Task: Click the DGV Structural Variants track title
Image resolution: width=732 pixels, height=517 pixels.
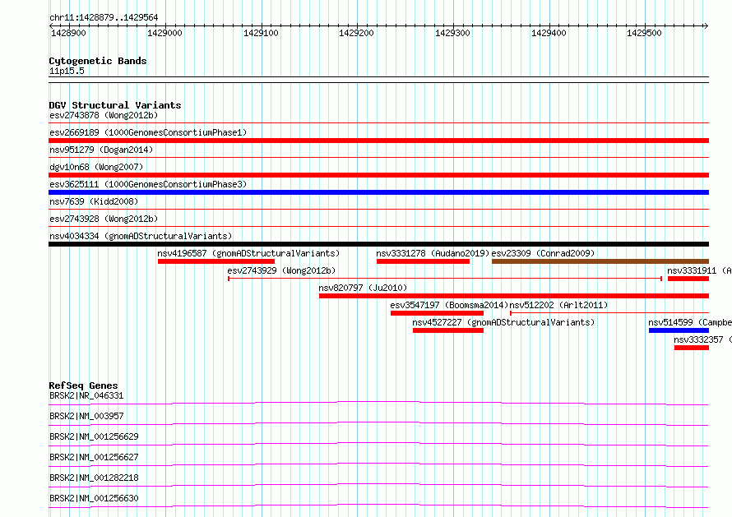Action: click(x=115, y=105)
